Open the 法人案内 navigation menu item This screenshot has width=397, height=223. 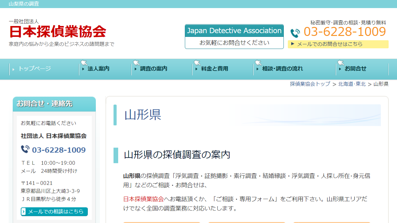tap(97, 69)
